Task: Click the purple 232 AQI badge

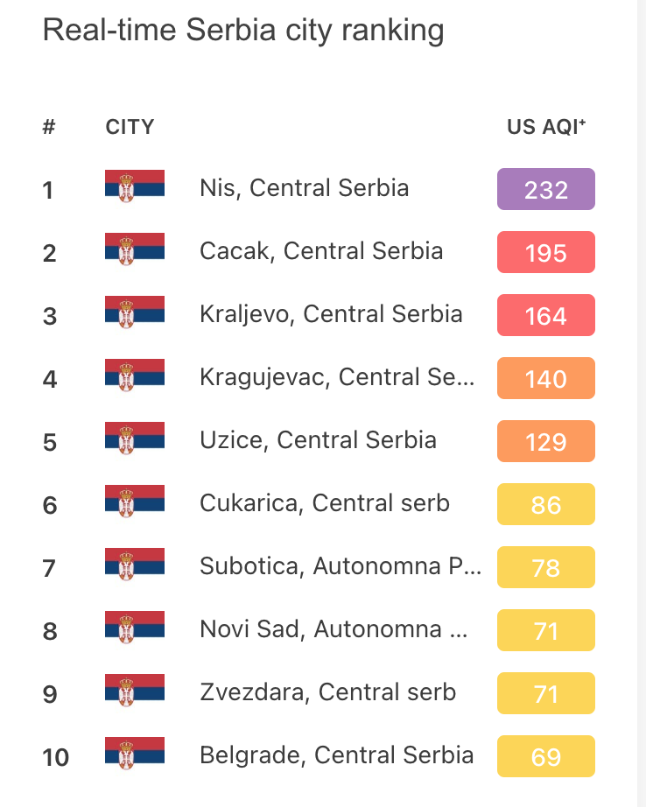Action: coord(545,189)
